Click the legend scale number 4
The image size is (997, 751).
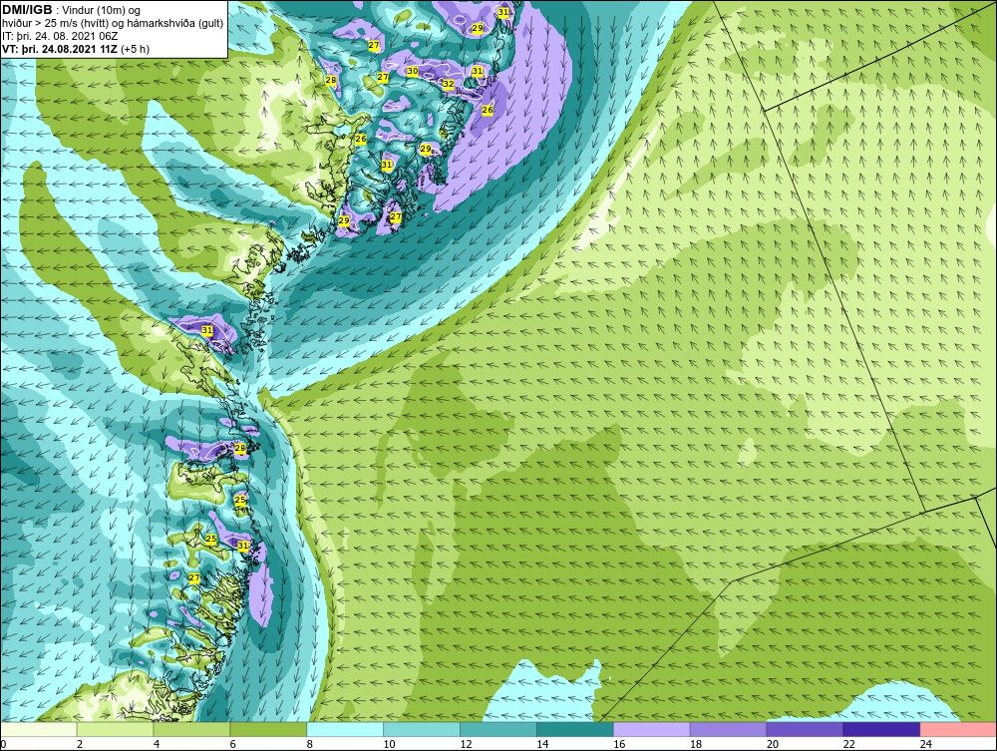pos(156,744)
